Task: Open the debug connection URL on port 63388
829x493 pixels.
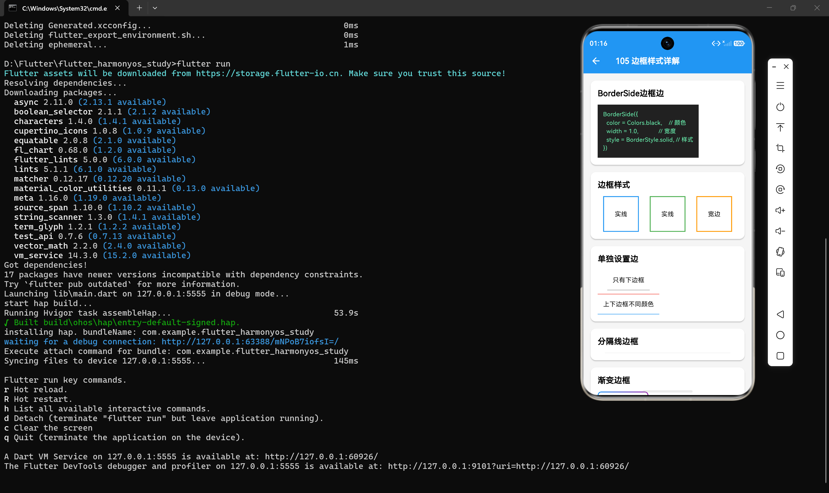Action: tap(250, 342)
